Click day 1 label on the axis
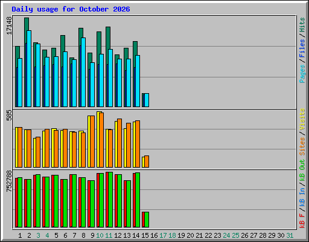This screenshot has height=242, width=309. click(x=20, y=235)
